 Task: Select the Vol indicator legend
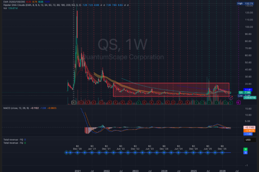point(5,8)
